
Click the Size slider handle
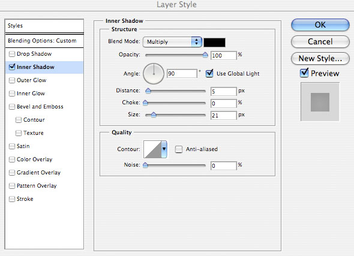point(154,115)
